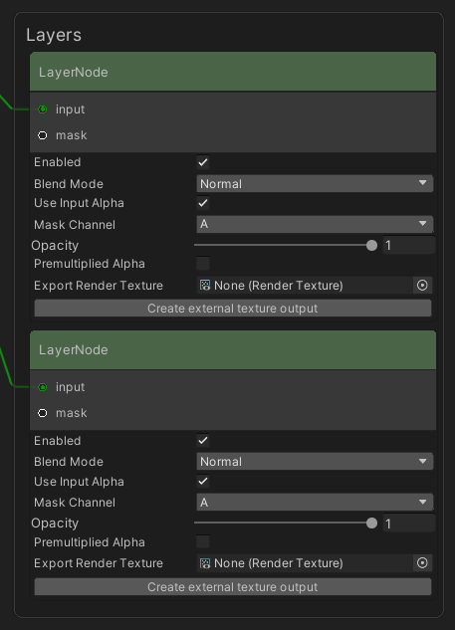Click Export Render Texture label in first LayerNode
The image size is (455, 630).
point(99,286)
